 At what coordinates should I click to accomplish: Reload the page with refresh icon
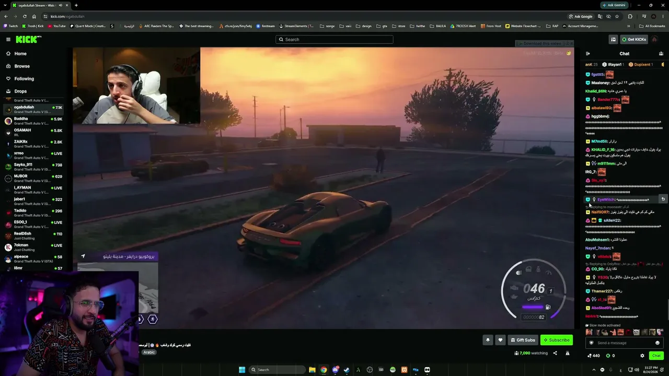[25, 16]
